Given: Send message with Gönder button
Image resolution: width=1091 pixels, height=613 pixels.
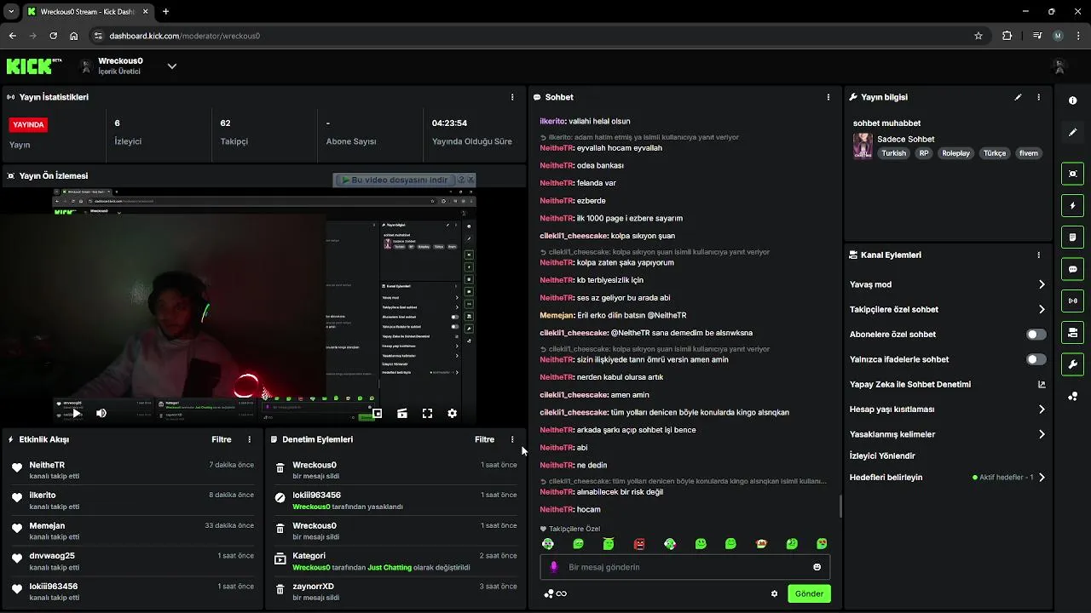Looking at the screenshot, I should tap(809, 593).
